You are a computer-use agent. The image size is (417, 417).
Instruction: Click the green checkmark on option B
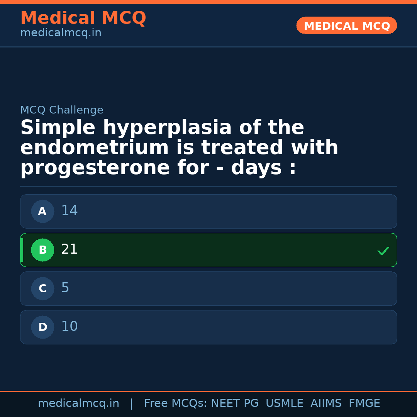pos(383,251)
